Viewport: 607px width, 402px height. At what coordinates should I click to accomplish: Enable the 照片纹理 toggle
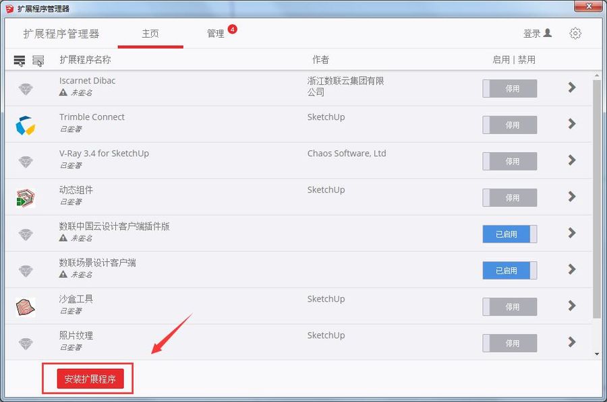pyautogui.click(x=509, y=343)
